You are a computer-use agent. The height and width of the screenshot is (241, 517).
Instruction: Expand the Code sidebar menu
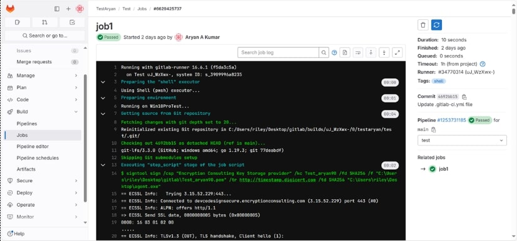click(x=43, y=100)
